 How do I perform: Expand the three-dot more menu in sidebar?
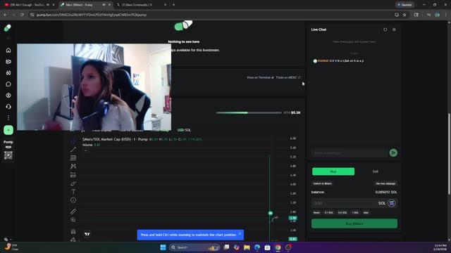[x=8, y=118]
